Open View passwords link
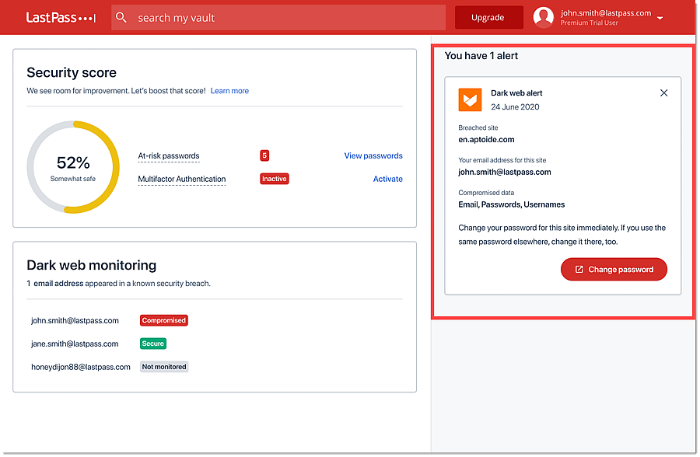 coord(373,155)
